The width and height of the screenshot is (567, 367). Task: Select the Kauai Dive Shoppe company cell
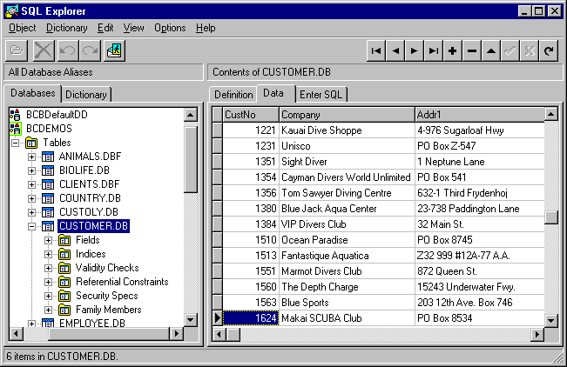click(x=346, y=130)
